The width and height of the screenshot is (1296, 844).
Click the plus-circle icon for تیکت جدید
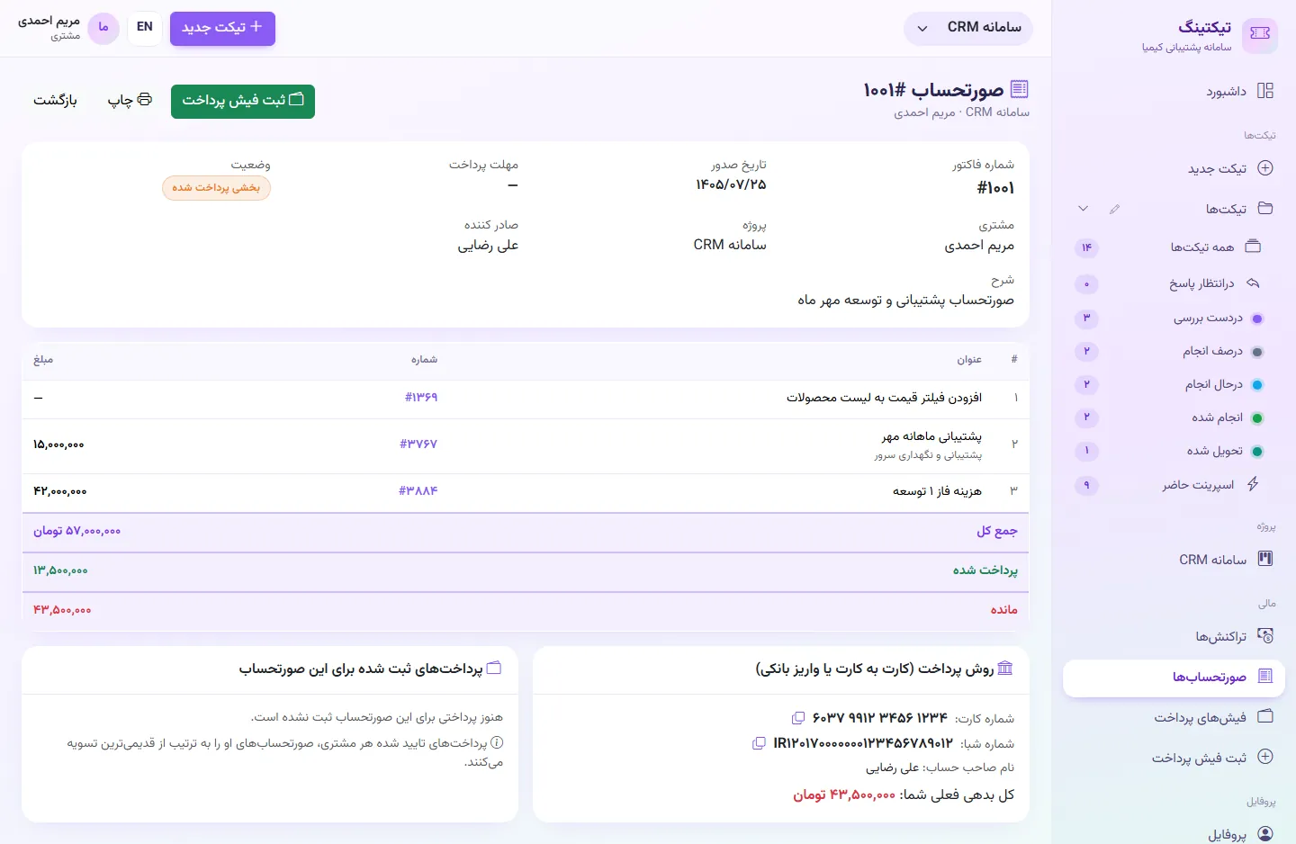[x=1265, y=168]
